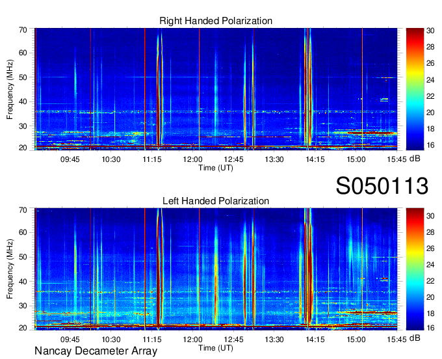Click the 40 MHz tick of Right Handed plot

pos(23,101)
